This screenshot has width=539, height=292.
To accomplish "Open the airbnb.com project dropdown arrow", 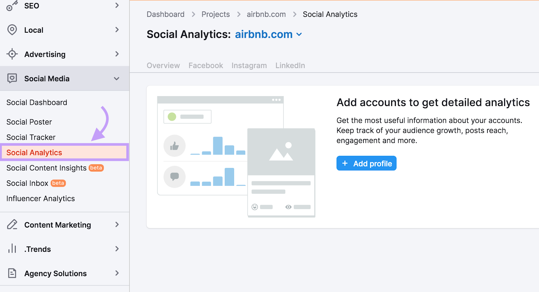I will [299, 34].
